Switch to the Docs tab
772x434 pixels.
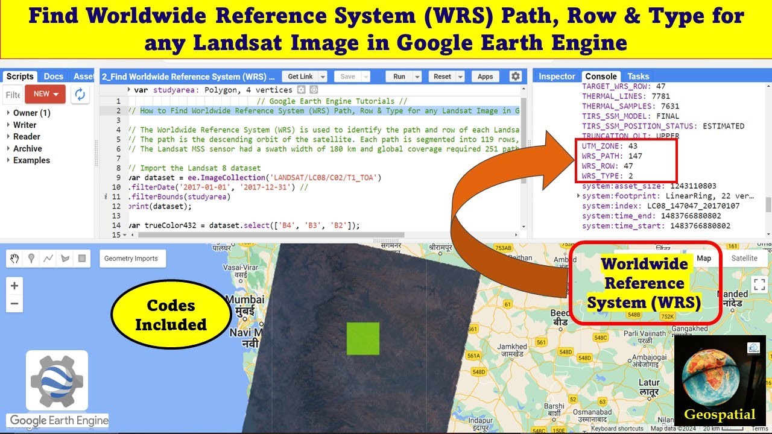click(x=54, y=77)
